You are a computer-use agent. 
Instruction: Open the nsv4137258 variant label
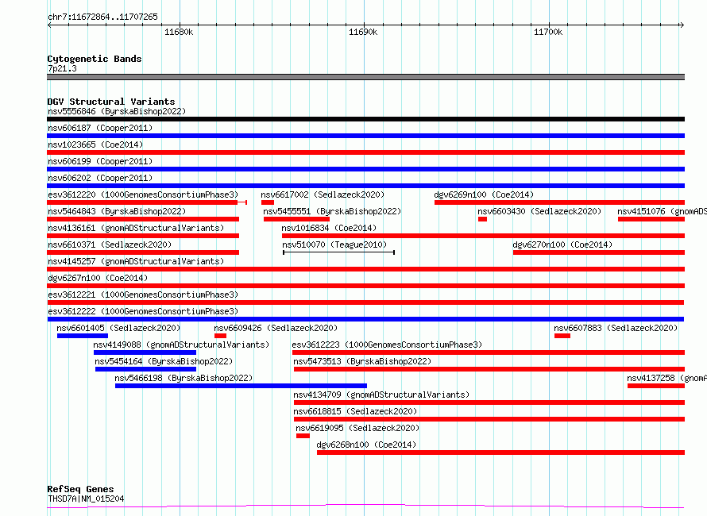coord(666,378)
